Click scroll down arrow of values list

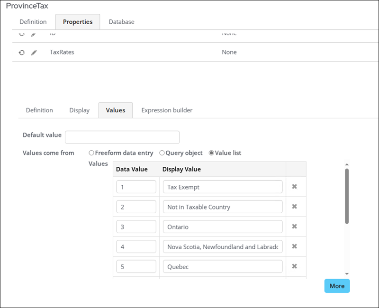coord(347,274)
